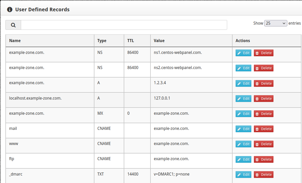The height and width of the screenshot is (183, 302).
Task: Edit the ftp CNAME record
Action: pyautogui.click(x=243, y=159)
